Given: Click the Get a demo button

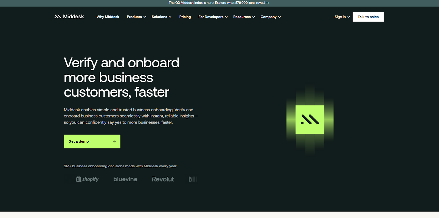Looking at the screenshot, I should [92, 142].
